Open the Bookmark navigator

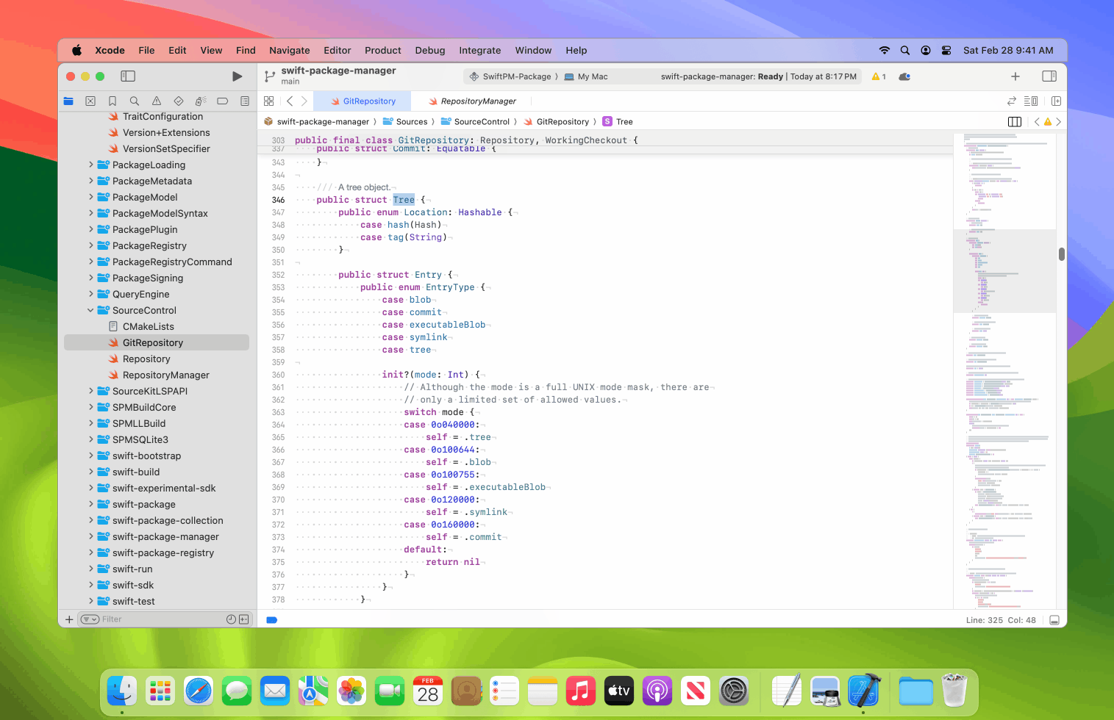pyautogui.click(x=113, y=101)
